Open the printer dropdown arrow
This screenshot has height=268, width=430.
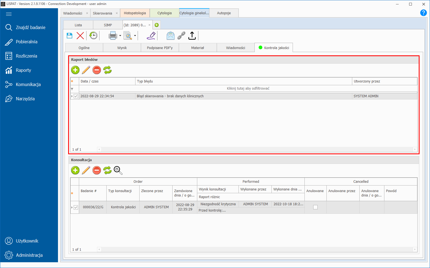(120, 36)
